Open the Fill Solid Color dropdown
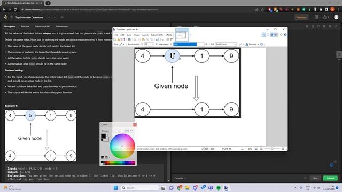This screenshot has width=342, height=192. click(x=226, y=44)
